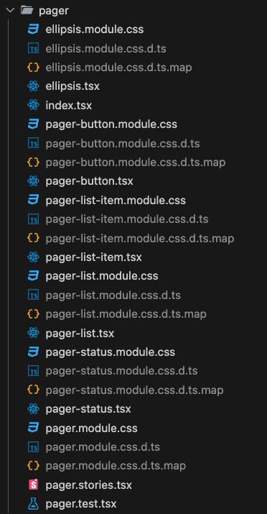Click TS icon of pager-button.module.css.d.ts

click(33, 144)
